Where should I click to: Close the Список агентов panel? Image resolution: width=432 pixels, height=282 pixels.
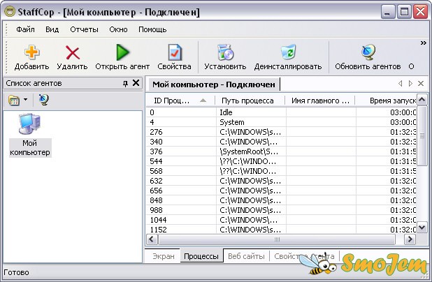point(136,83)
